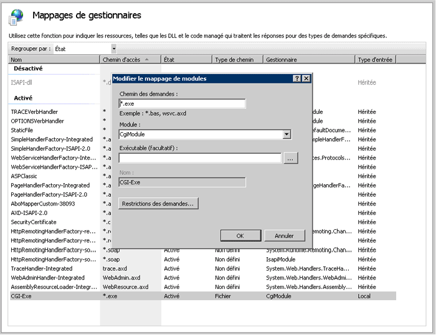Open the Regrouper par dropdown
The height and width of the screenshot is (335, 436).
coord(114,49)
